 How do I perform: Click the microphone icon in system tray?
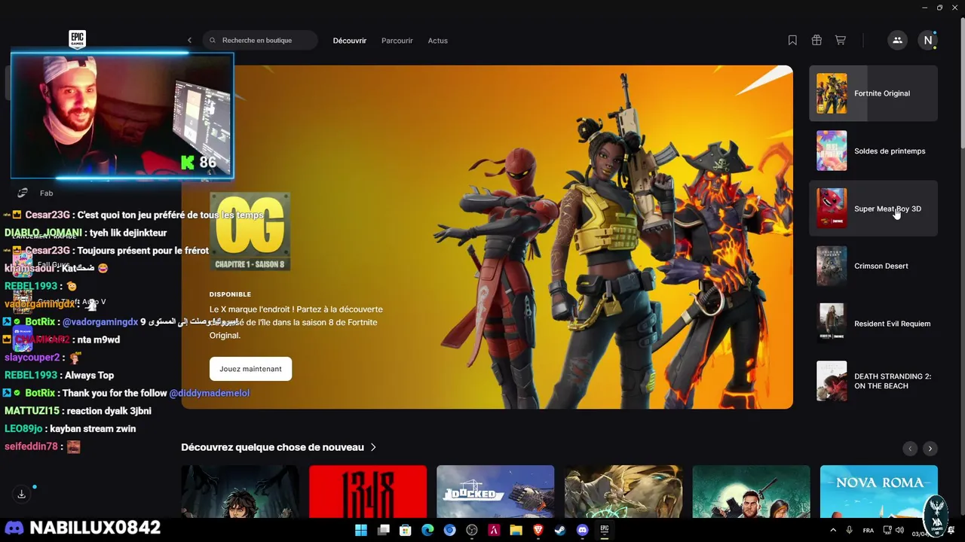click(850, 531)
